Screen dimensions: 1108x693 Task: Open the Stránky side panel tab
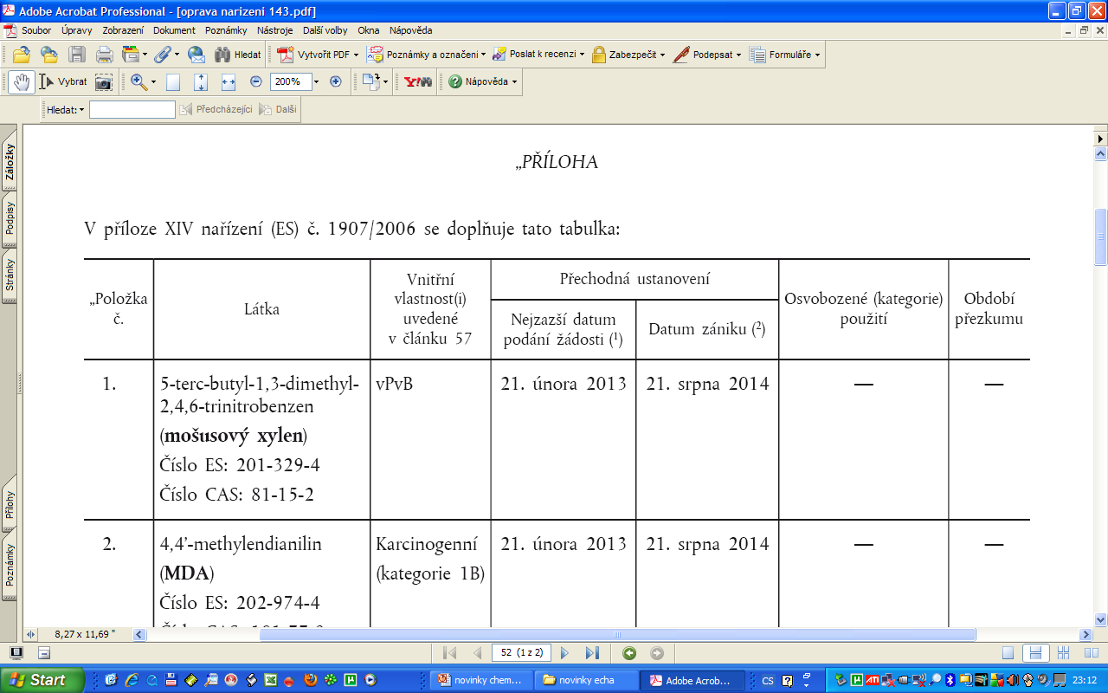[x=10, y=275]
